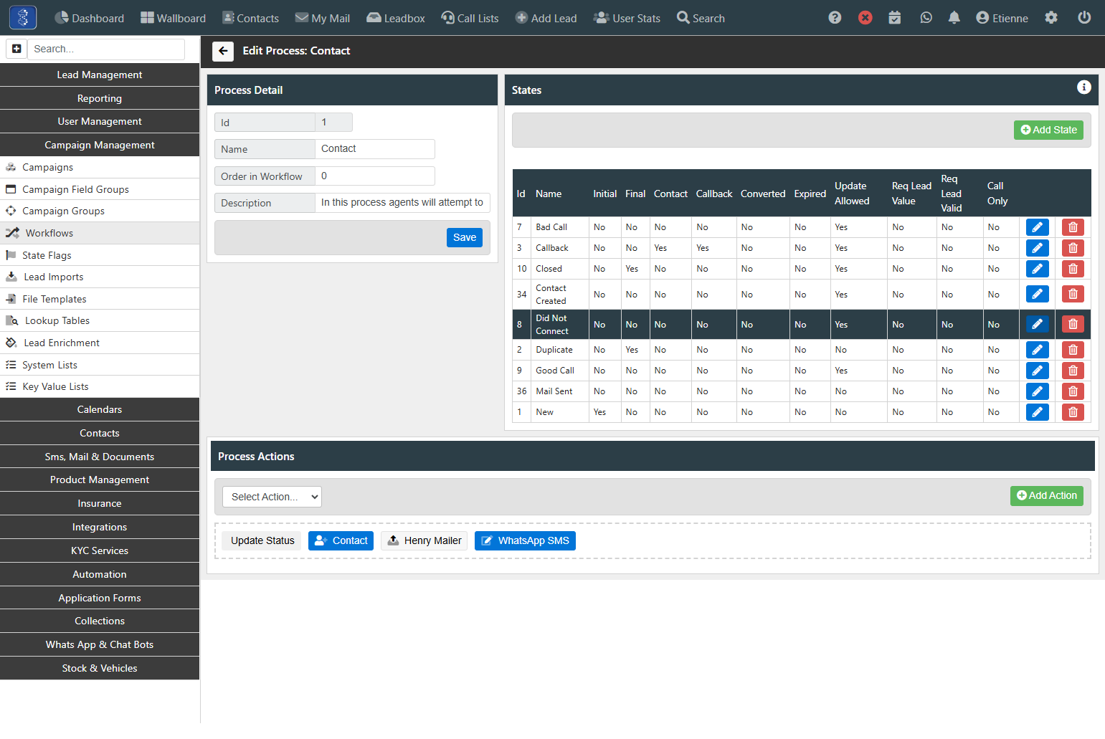
Task: Click the States info icon
Action: [1083, 87]
